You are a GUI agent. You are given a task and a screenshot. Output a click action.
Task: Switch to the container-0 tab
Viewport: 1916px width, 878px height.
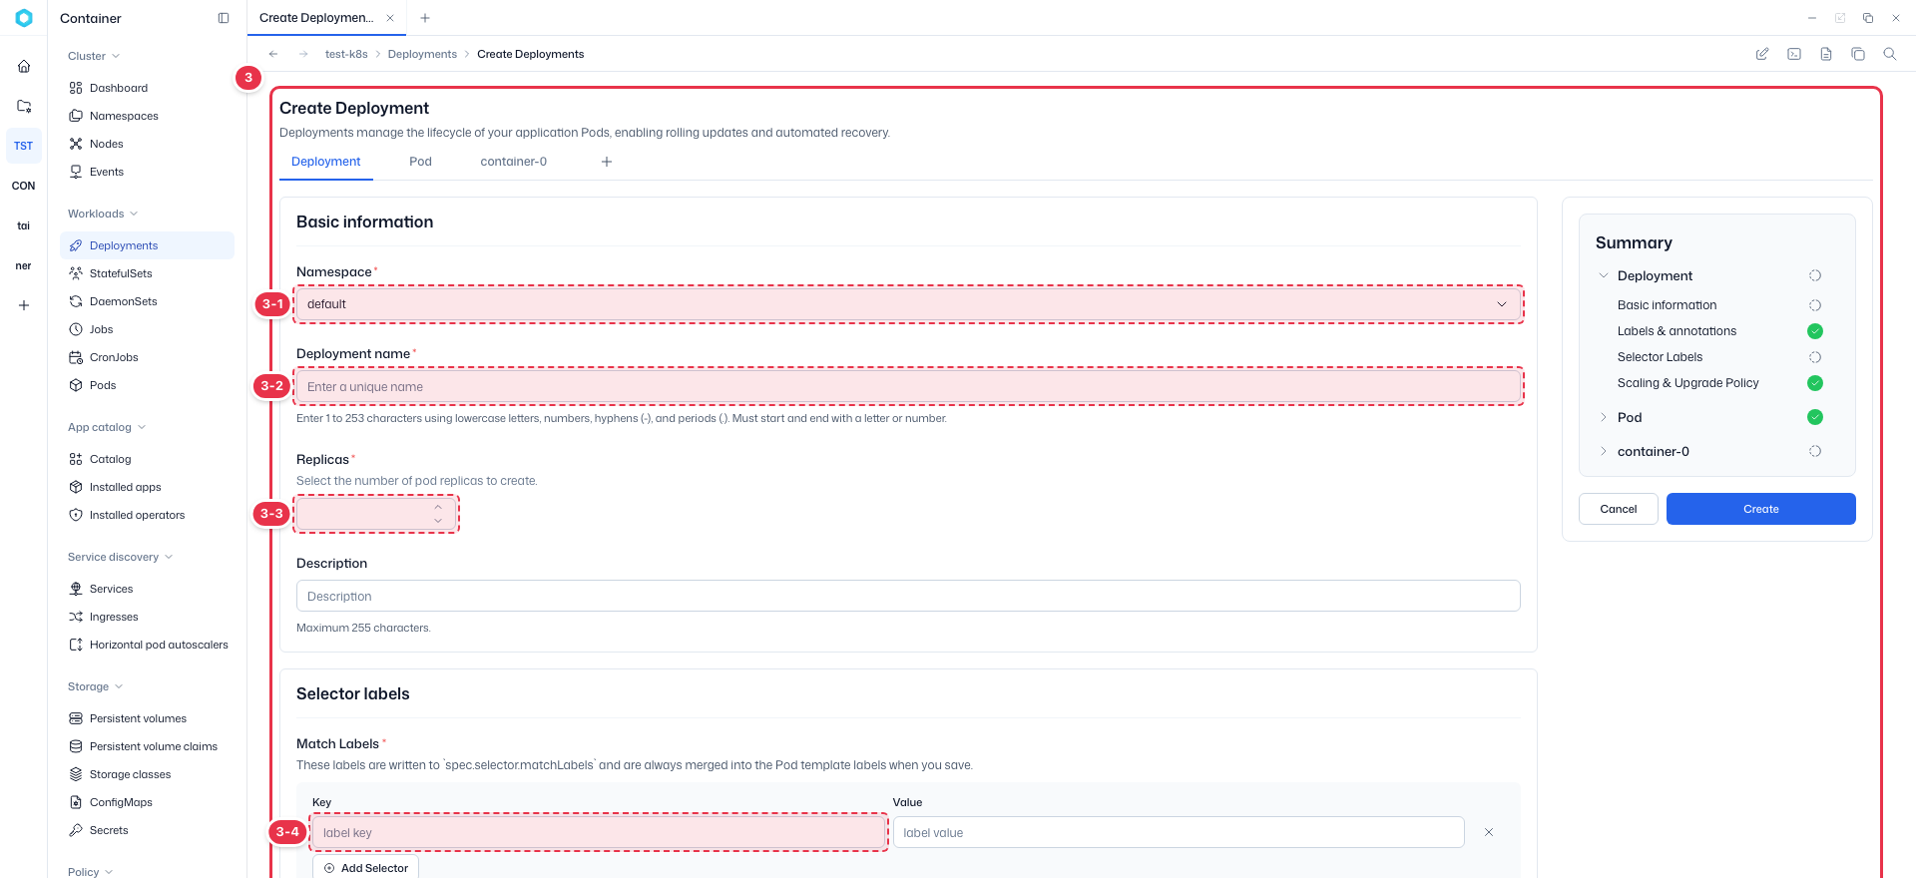pyautogui.click(x=513, y=162)
